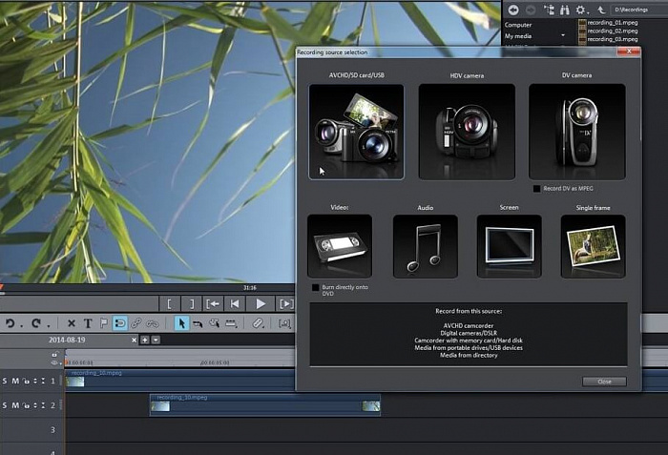Click the preview scrubber position marker
This screenshot has width=668, height=455.
(2, 288)
